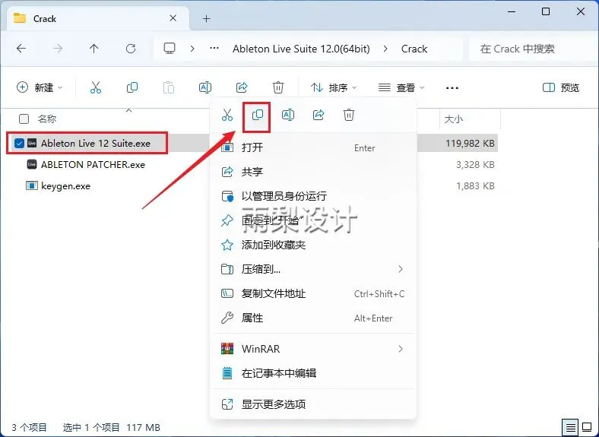Click the 1,883 KB size cell
Screen dimensions: 599x437
(x=475, y=186)
